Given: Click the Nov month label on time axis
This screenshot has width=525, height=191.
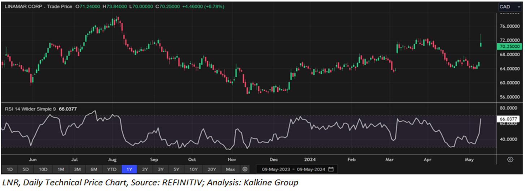Looking at the screenshot, I should [232, 159].
